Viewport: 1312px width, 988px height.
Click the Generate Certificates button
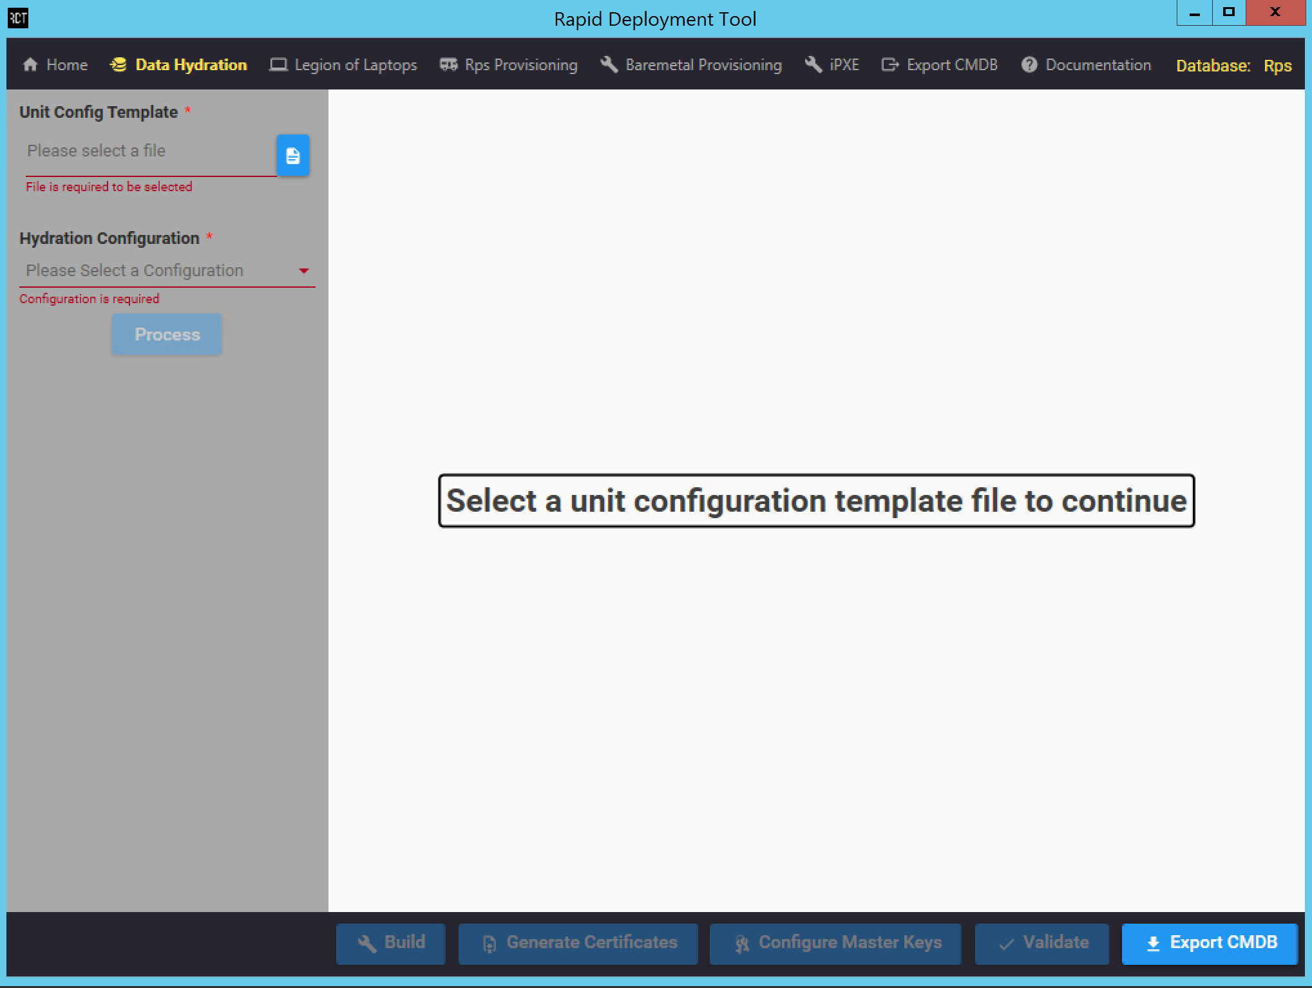pyautogui.click(x=578, y=943)
